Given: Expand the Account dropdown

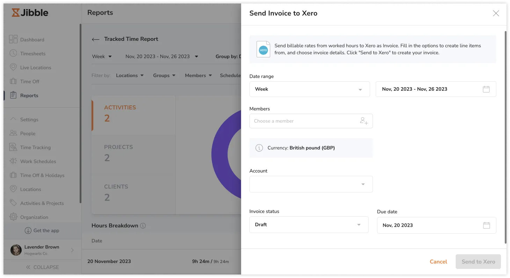Looking at the screenshot, I should (311, 184).
